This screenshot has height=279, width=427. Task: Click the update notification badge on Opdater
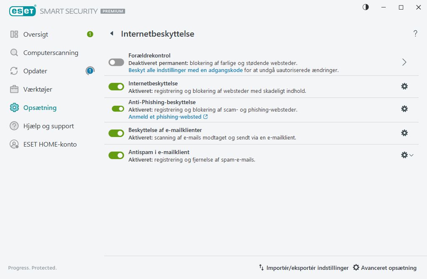(90, 71)
